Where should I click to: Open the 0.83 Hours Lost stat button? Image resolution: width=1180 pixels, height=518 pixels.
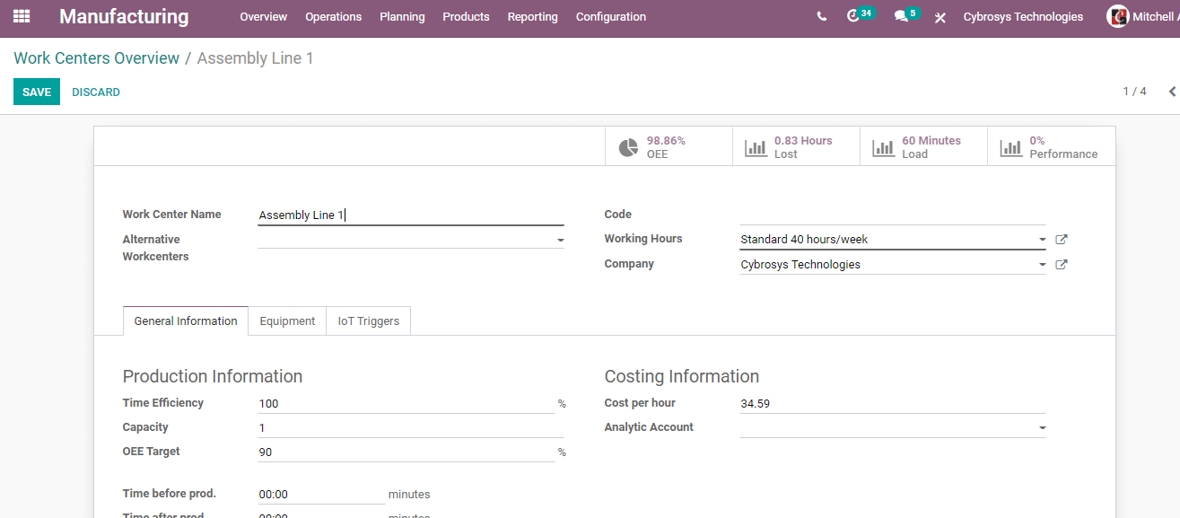click(796, 146)
